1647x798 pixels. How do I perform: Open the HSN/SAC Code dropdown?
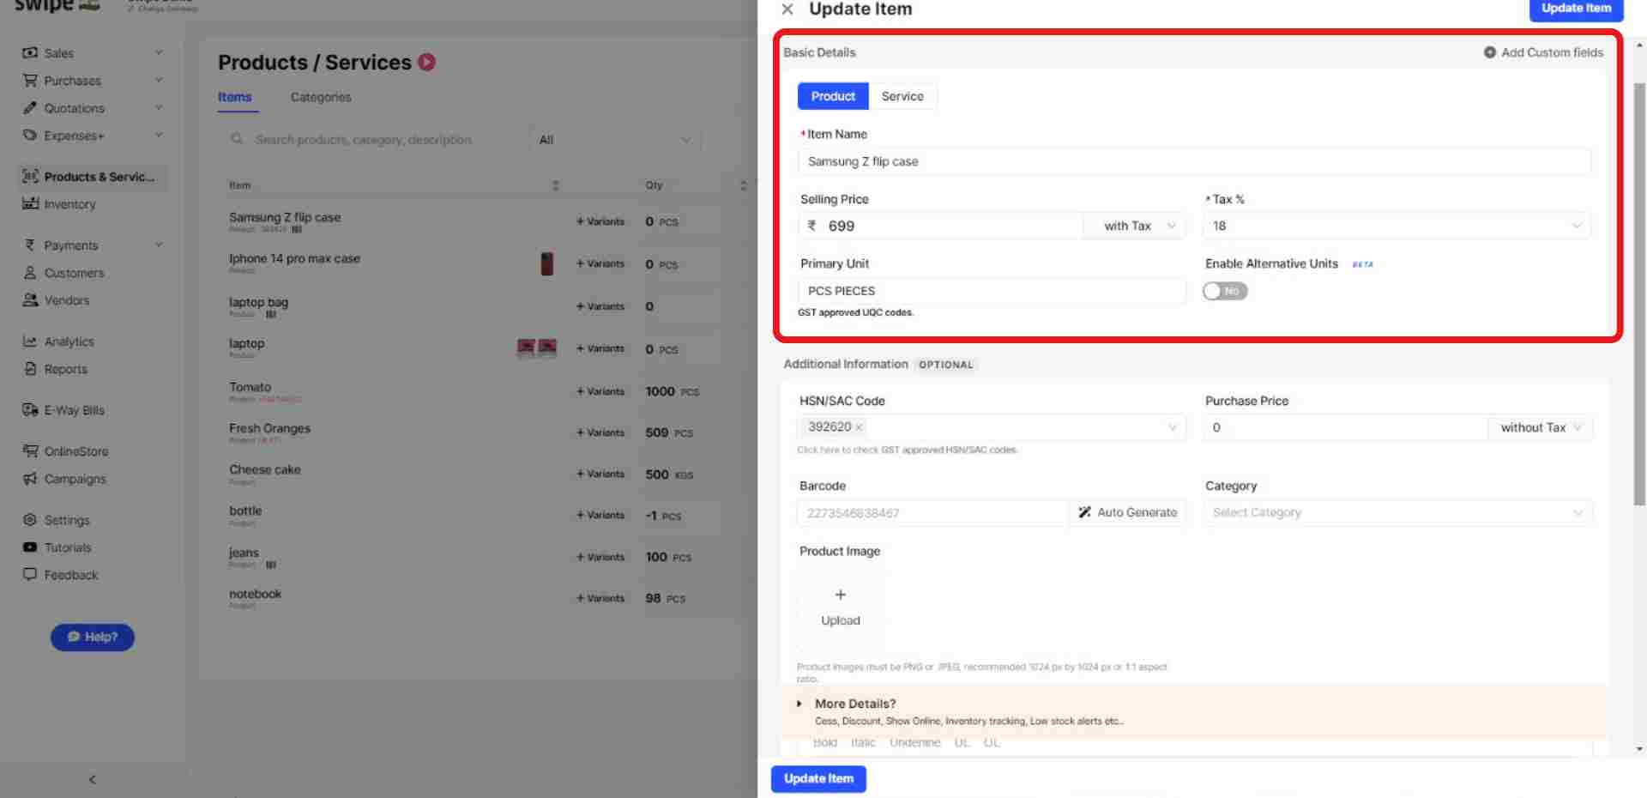(x=992, y=427)
